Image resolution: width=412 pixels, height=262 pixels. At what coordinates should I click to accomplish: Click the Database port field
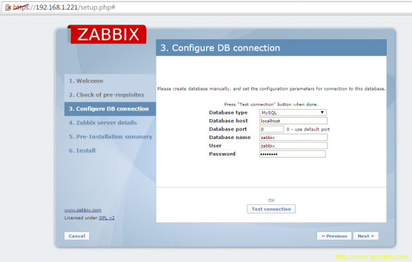tap(271, 129)
